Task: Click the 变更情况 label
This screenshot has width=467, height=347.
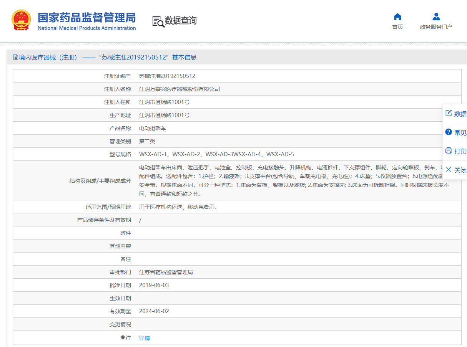Action: [x=120, y=324]
